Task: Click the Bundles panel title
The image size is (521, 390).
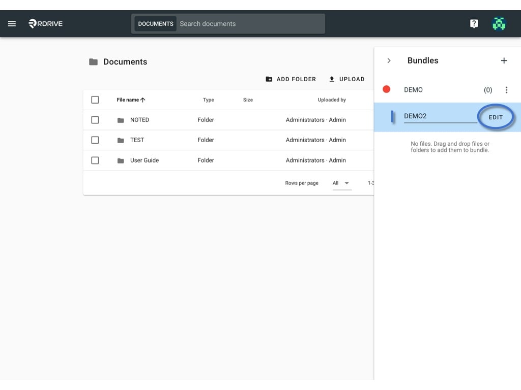Action: pos(423,60)
